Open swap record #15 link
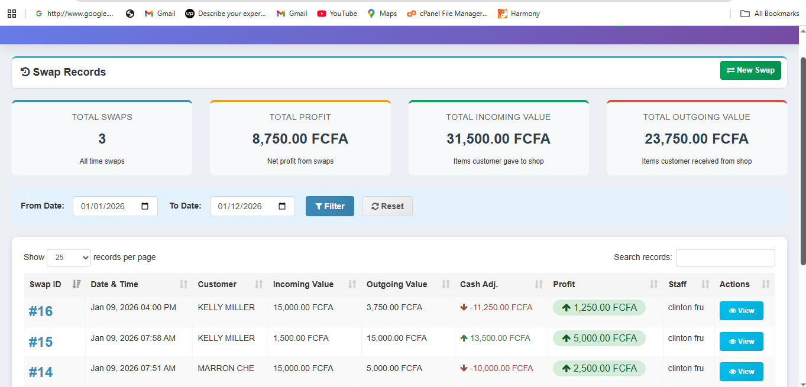 (40, 341)
